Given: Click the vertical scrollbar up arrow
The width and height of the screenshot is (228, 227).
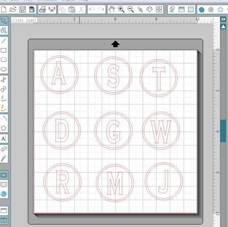Looking at the screenshot, I should click(x=223, y=26).
